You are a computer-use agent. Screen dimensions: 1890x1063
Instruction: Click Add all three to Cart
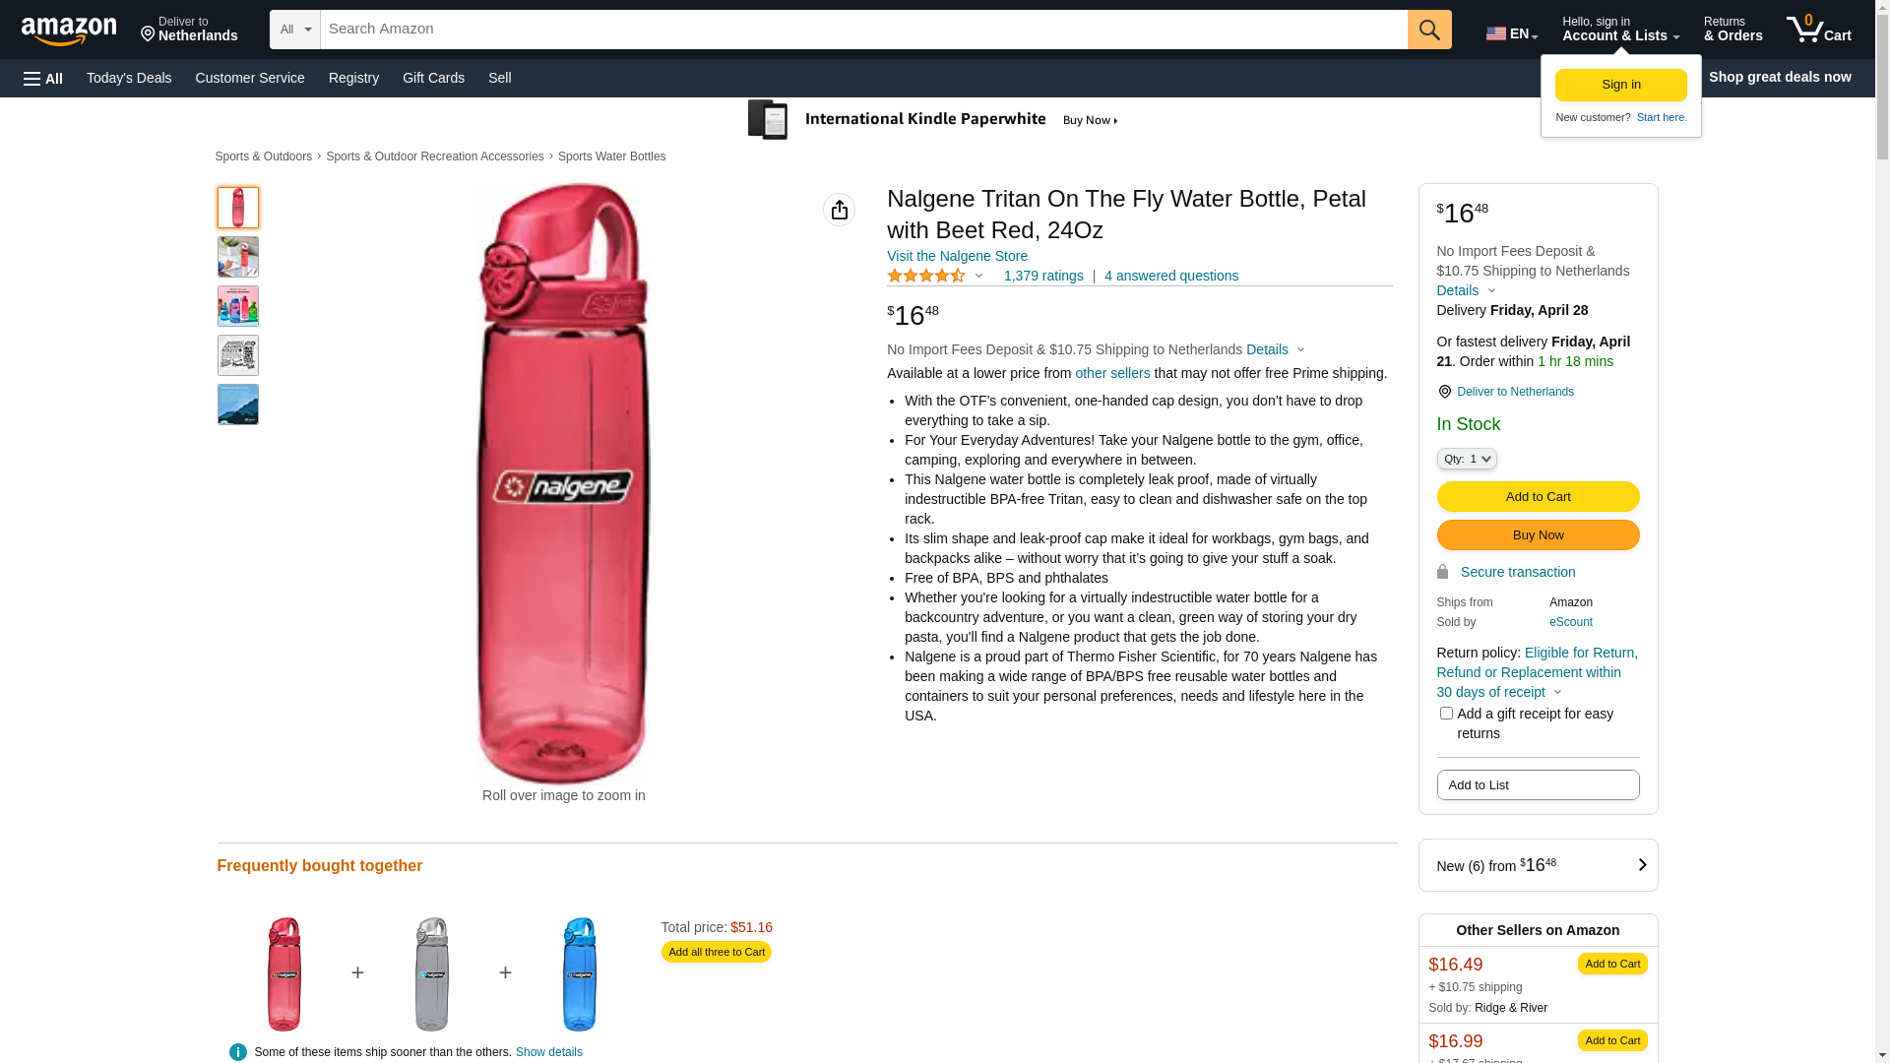click(x=716, y=952)
